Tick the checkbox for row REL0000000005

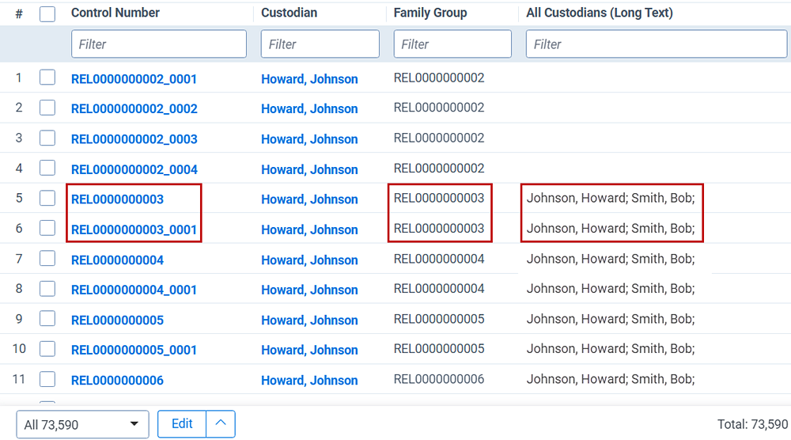(x=47, y=318)
